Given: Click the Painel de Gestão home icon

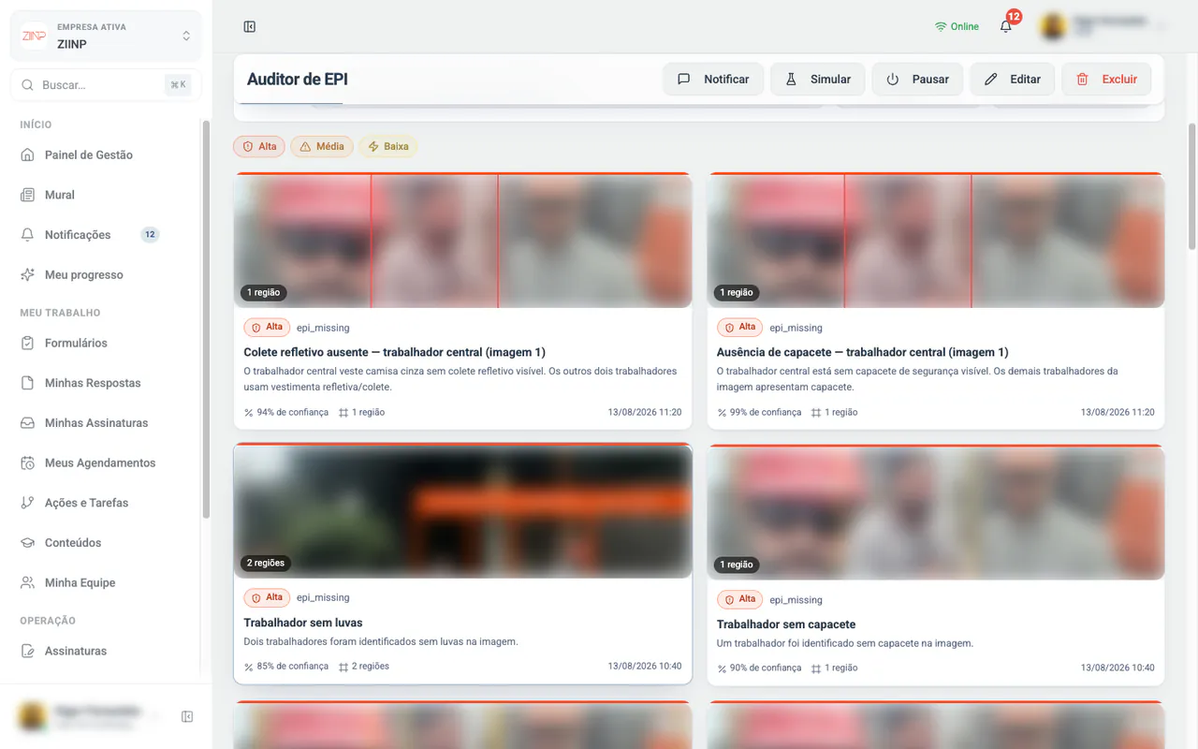Looking at the screenshot, I should (27, 155).
